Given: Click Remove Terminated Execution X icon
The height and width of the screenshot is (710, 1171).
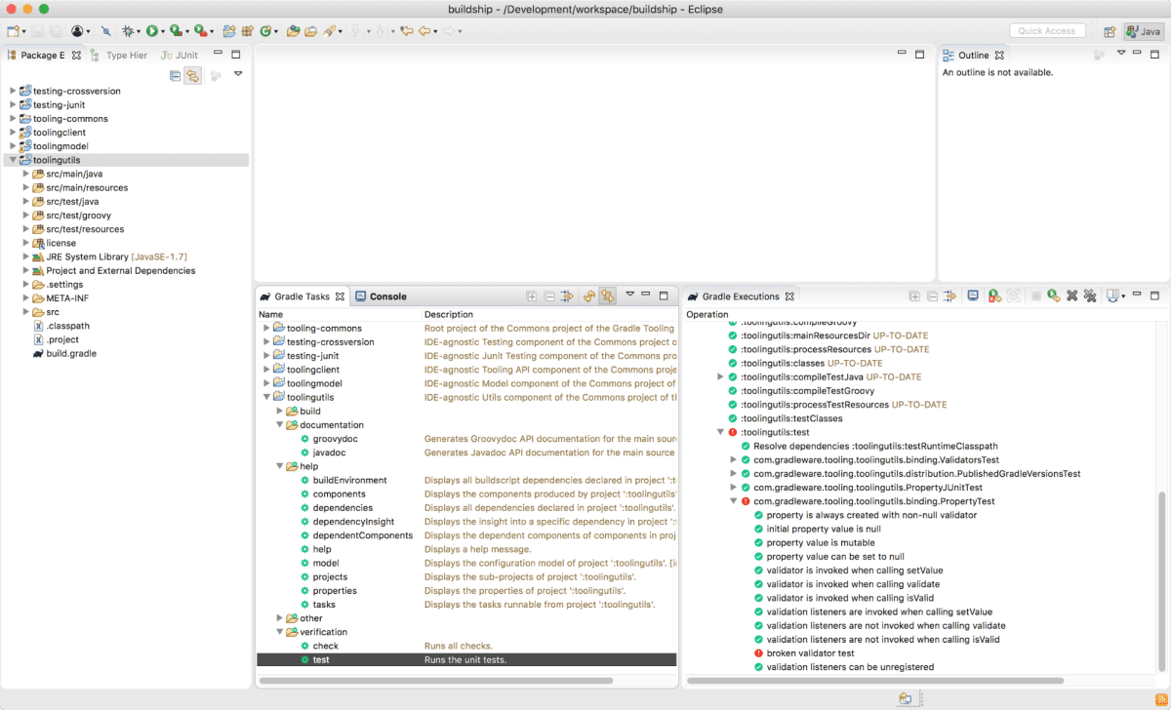Looking at the screenshot, I should (x=1071, y=296).
